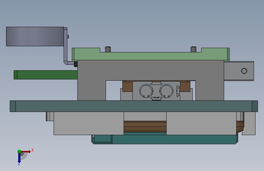Select the large gray bridge block

coord(151,70)
